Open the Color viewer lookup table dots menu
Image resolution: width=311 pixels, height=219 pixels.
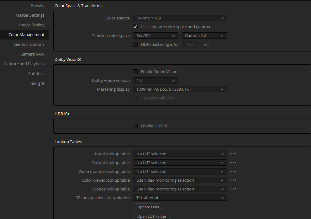point(233,180)
